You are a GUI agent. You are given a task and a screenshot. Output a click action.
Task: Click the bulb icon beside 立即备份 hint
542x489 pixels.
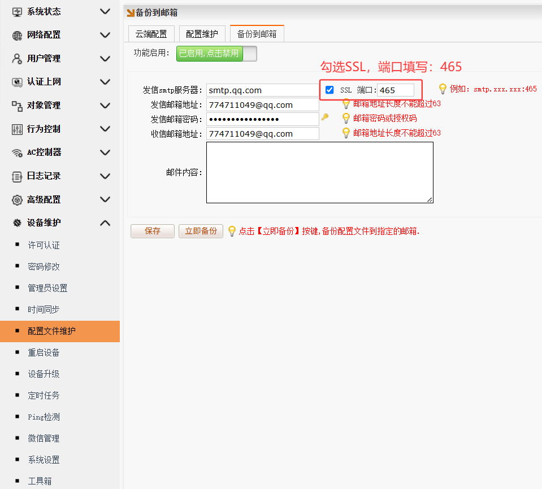232,231
